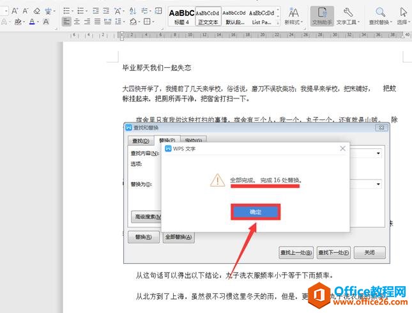
Task: Expand the paragraph settings dialog launcher
Action: click(162, 28)
